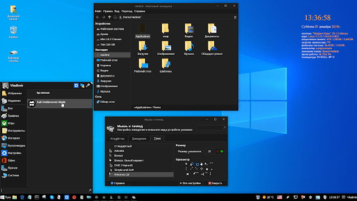Go up to the parent folder
This screenshot has width=357, height=201.
[109, 17]
